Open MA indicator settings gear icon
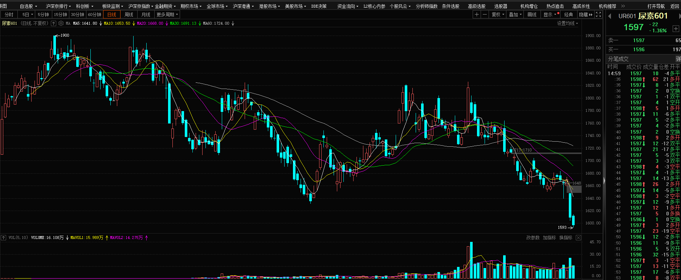Viewport: 681px width, 280px height. coord(61,23)
